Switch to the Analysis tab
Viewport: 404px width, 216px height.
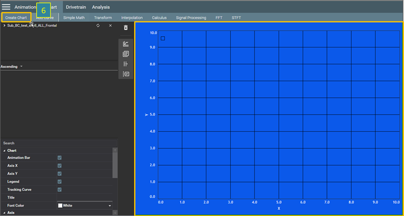point(100,7)
